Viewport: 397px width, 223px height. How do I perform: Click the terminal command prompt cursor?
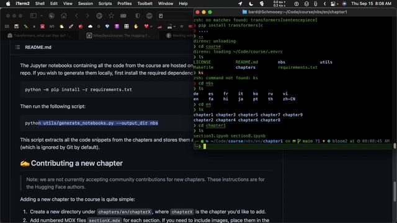[x=205, y=146]
